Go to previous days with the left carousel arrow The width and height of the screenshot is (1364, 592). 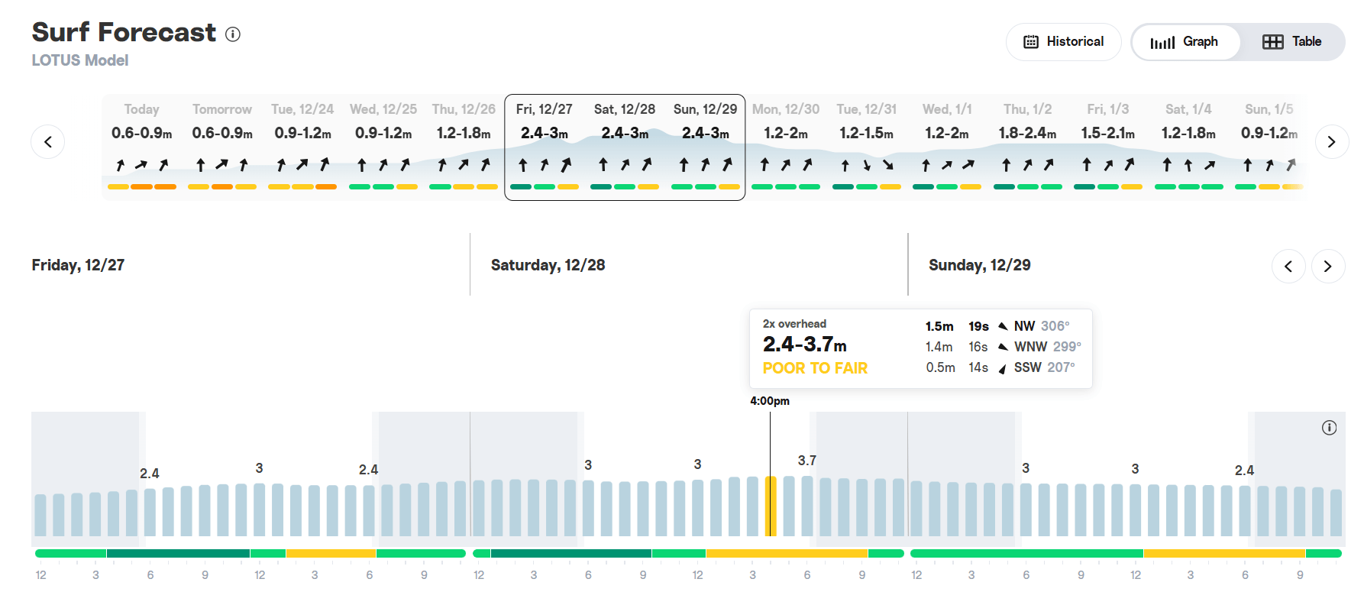coord(48,142)
